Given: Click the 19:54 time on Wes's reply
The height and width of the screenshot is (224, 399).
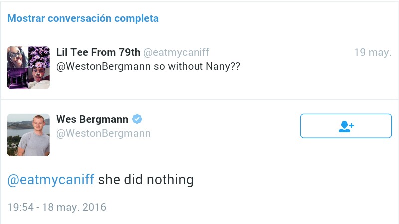Looking at the screenshot, I should 21,207.
